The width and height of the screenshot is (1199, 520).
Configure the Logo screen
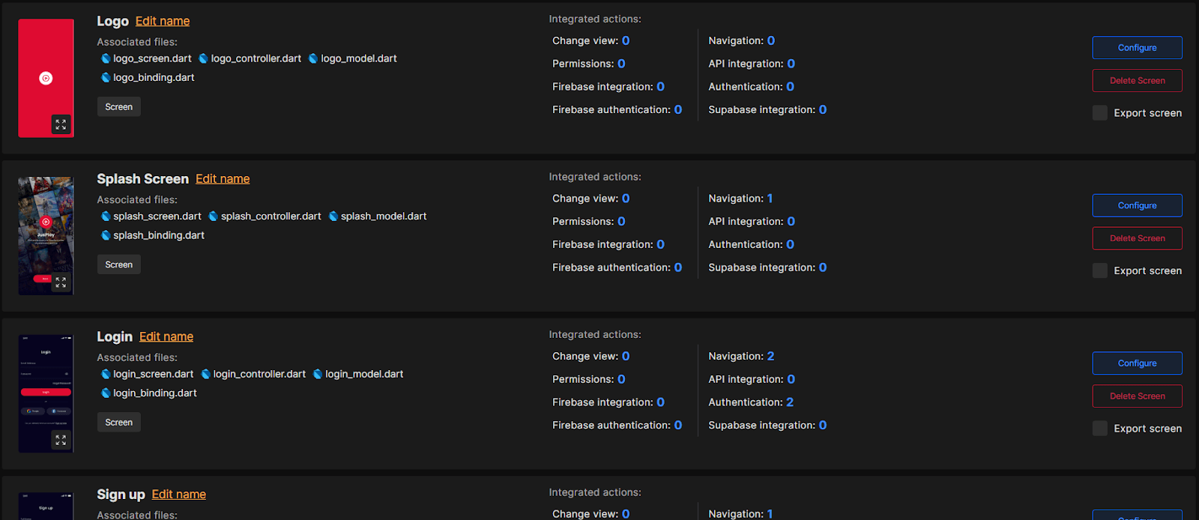[1138, 48]
